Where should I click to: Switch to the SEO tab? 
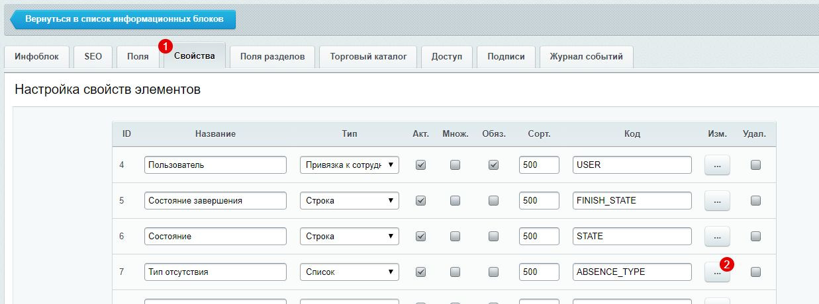point(93,57)
